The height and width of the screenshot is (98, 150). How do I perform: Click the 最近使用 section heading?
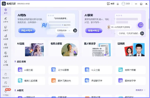coord(21,61)
